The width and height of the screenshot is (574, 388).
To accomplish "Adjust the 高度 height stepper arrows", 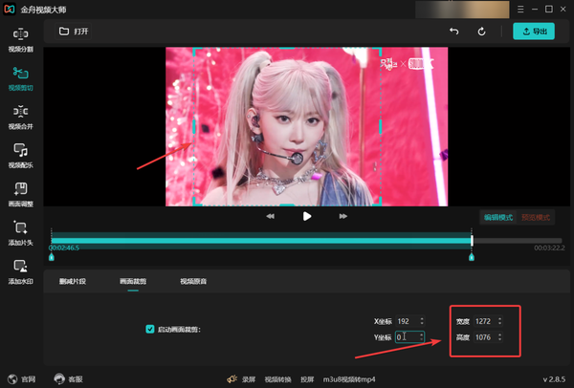I will coord(498,337).
